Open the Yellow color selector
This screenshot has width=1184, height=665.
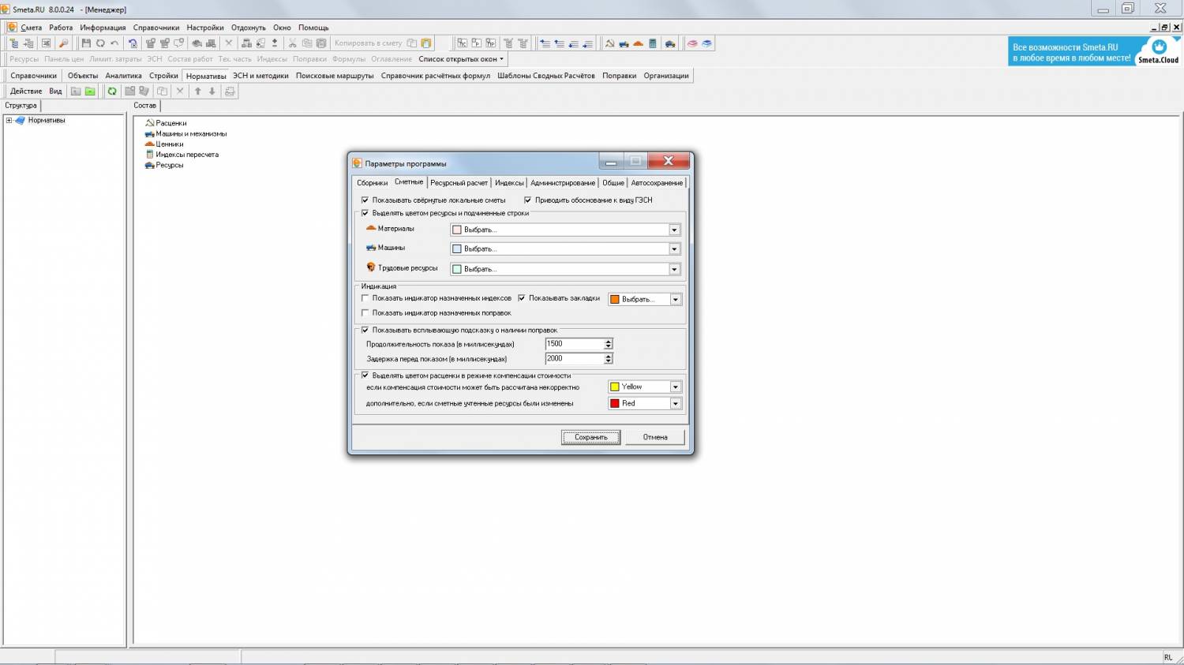point(644,387)
